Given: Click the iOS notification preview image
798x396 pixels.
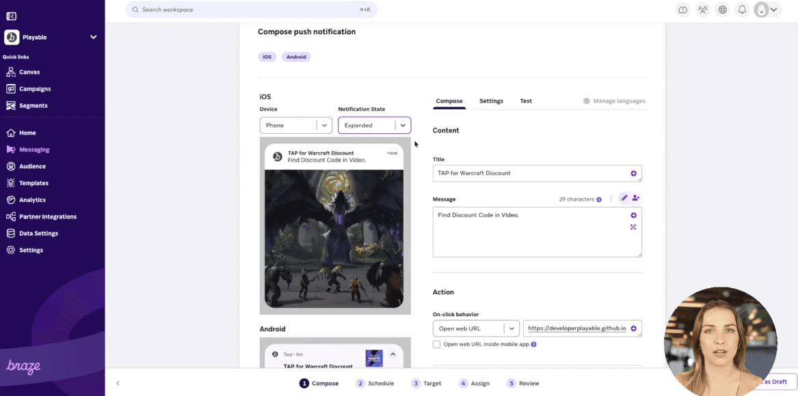Looking at the screenshot, I should 334,239.
